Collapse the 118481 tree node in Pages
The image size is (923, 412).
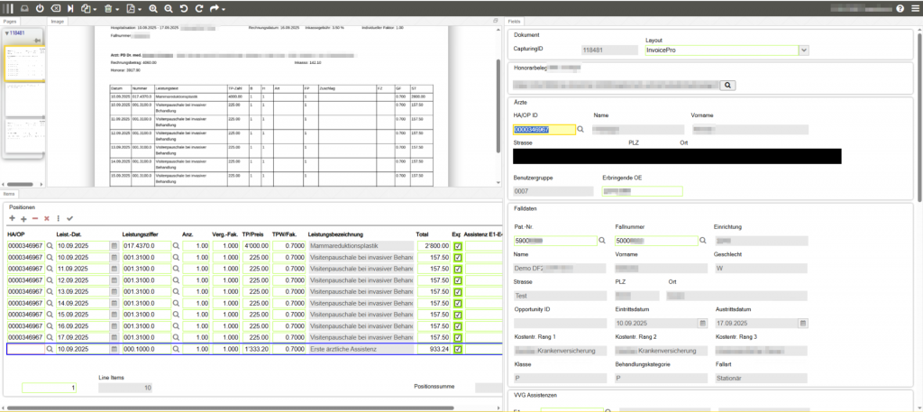coord(7,32)
